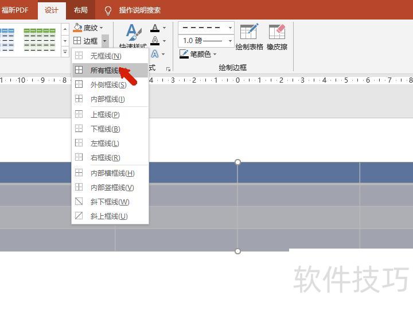Click the inside horizontal border icon
Viewport: 413px width, 310px height.
click(x=79, y=173)
